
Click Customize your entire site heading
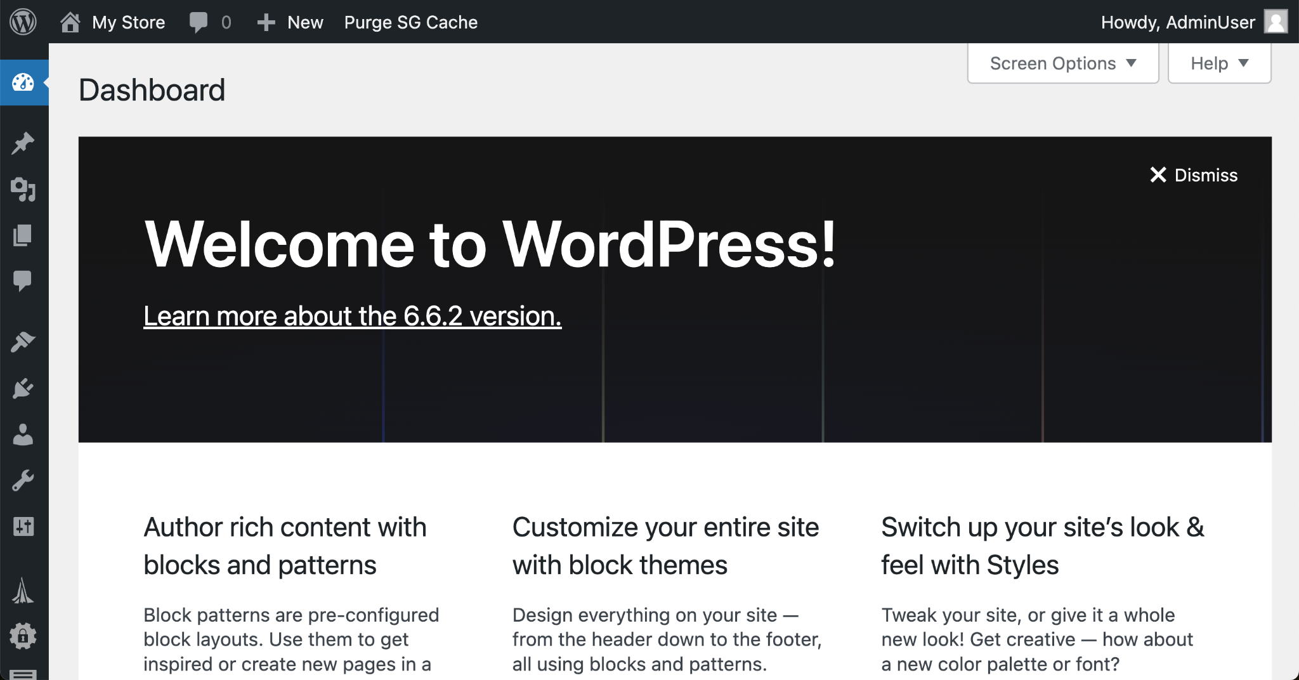pyautogui.click(x=666, y=546)
